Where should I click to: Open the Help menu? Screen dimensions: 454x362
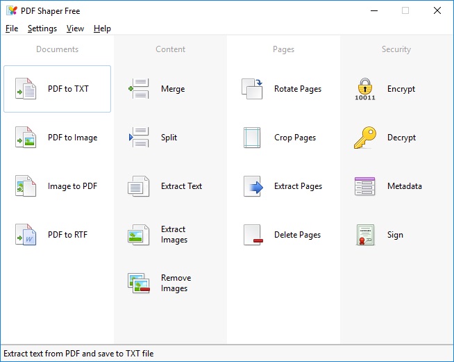(102, 28)
